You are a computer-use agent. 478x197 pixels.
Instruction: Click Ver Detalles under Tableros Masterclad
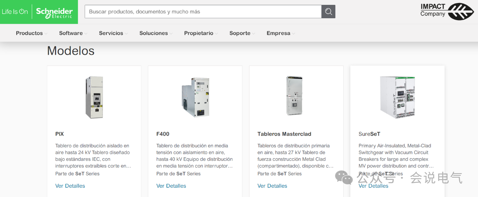(272, 186)
